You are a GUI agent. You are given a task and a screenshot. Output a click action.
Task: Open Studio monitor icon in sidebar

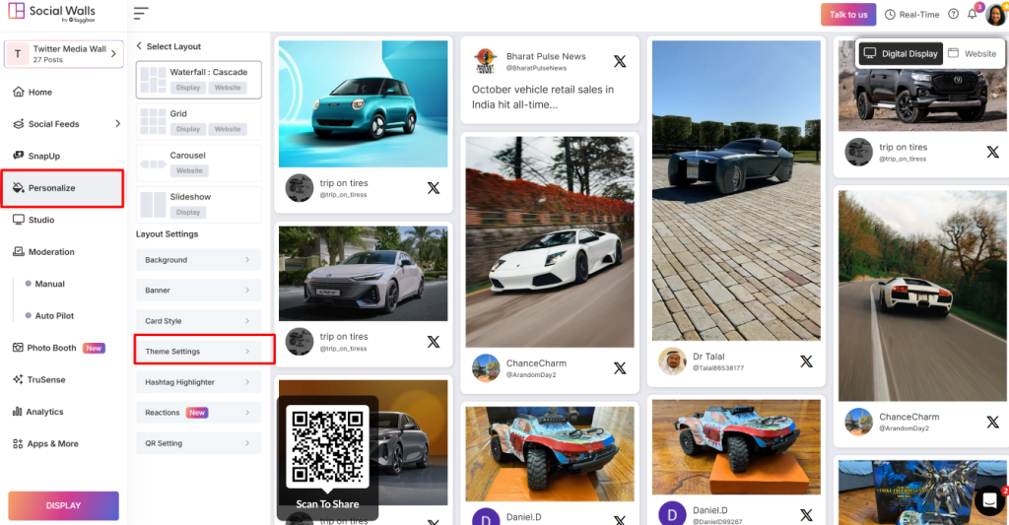(19, 220)
